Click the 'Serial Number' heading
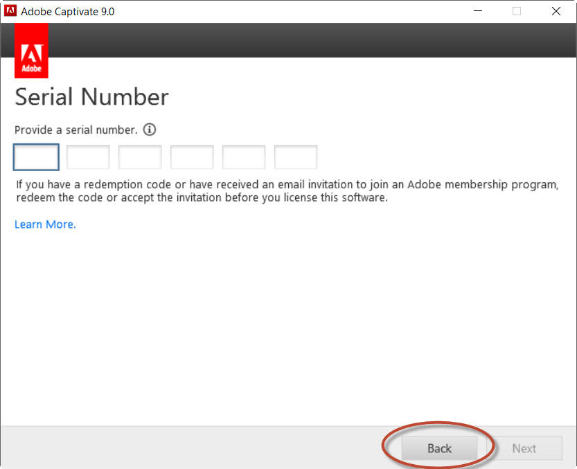Viewport: 577px width, 469px height. point(91,97)
